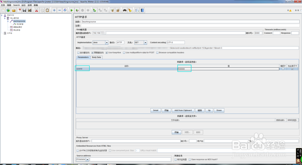Open the Templates toolbar icon

[x=8, y=10]
